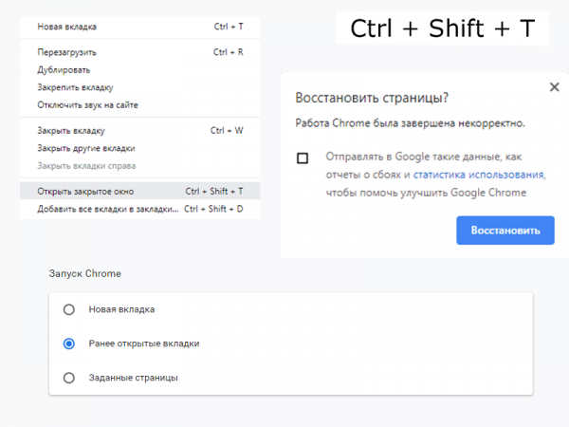This screenshot has width=569, height=427.
Task: Choose 'Новая вкладка' in the context menu
Action: click(x=140, y=27)
